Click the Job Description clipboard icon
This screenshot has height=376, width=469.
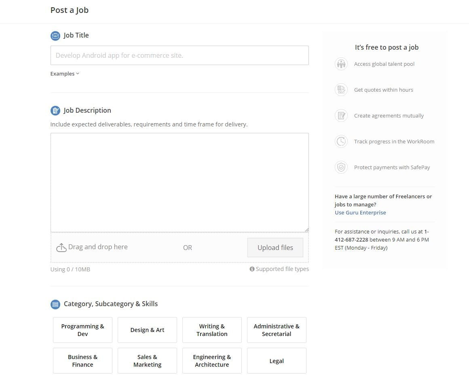[x=55, y=111]
